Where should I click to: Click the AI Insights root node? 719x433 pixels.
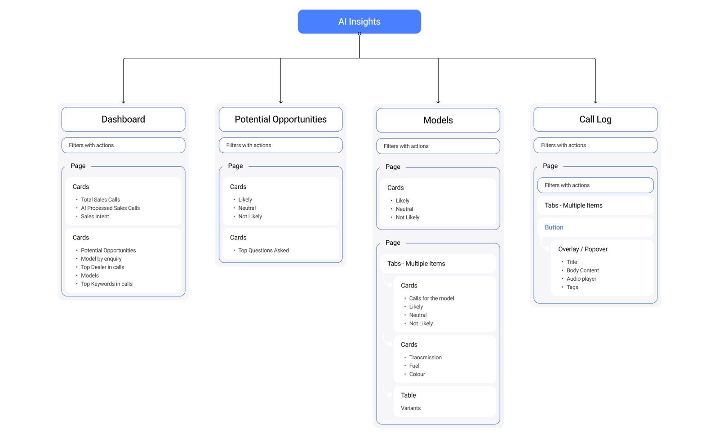(359, 21)
